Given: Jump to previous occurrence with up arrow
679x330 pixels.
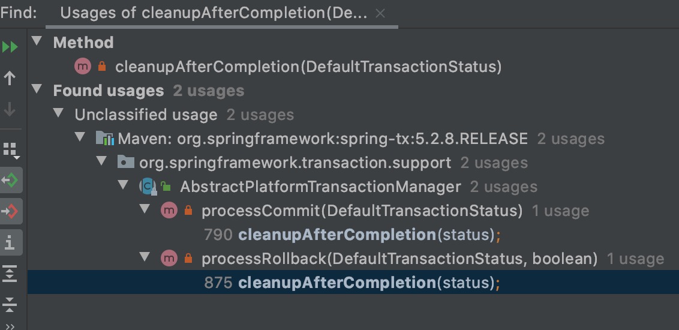Looking at the screenshot, I should [10, 79].
